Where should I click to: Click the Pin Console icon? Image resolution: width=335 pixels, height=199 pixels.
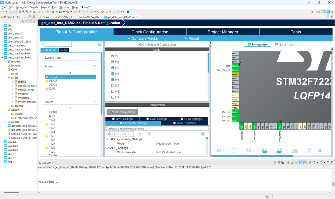310,162
